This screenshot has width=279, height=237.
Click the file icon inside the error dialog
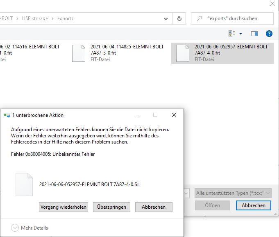tap(24, 185)
